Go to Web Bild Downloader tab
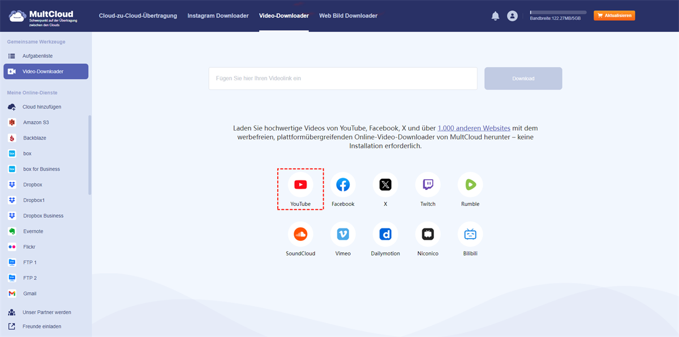Viewport: 679px width, 337px height. click(x=348, y=16)
